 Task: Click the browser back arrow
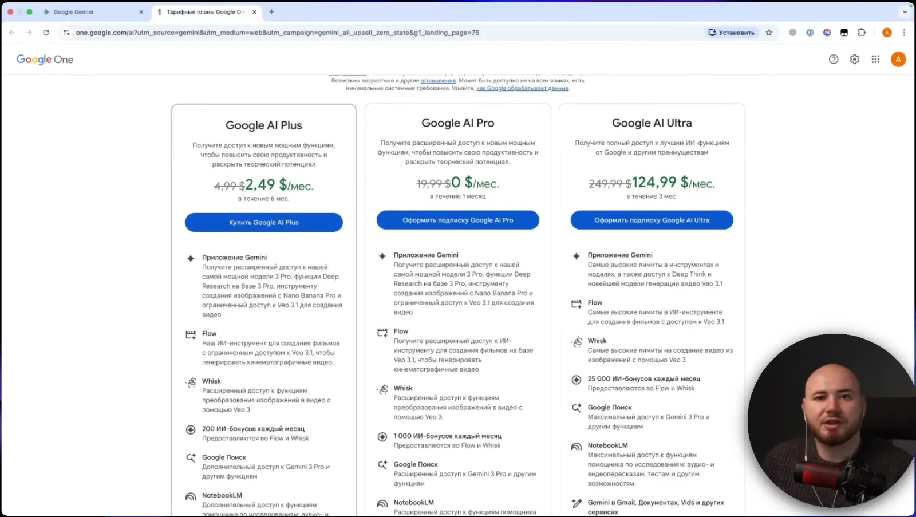pyautogui.click(x=12, y=33)
